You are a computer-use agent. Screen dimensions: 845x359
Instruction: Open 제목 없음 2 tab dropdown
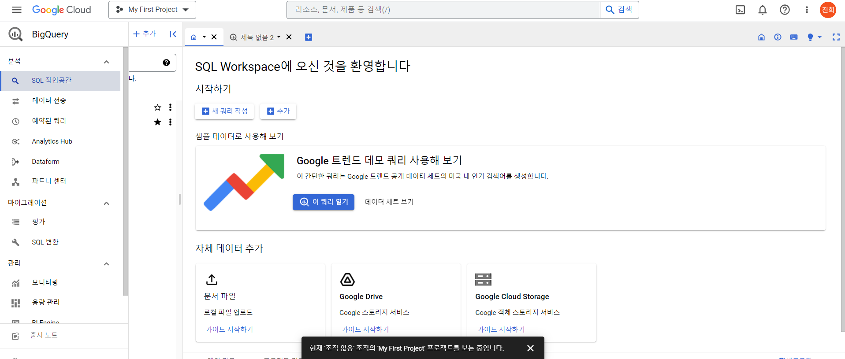click(279, 37)
